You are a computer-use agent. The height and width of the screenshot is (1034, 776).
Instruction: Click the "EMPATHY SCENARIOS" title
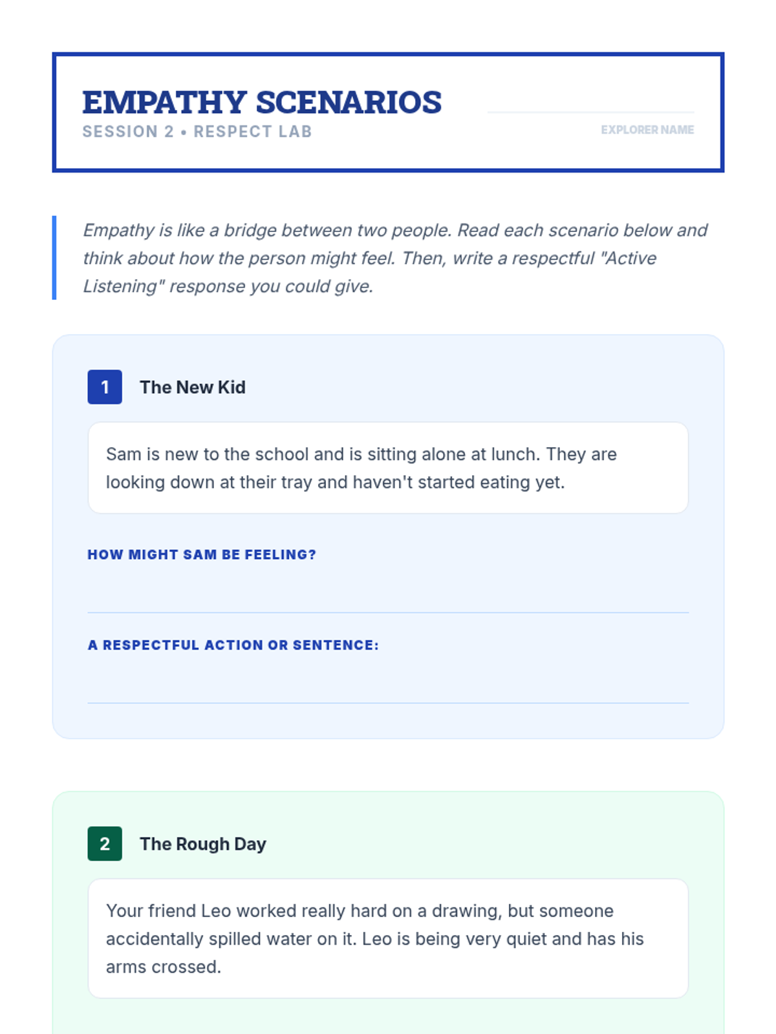click(262, 102)
